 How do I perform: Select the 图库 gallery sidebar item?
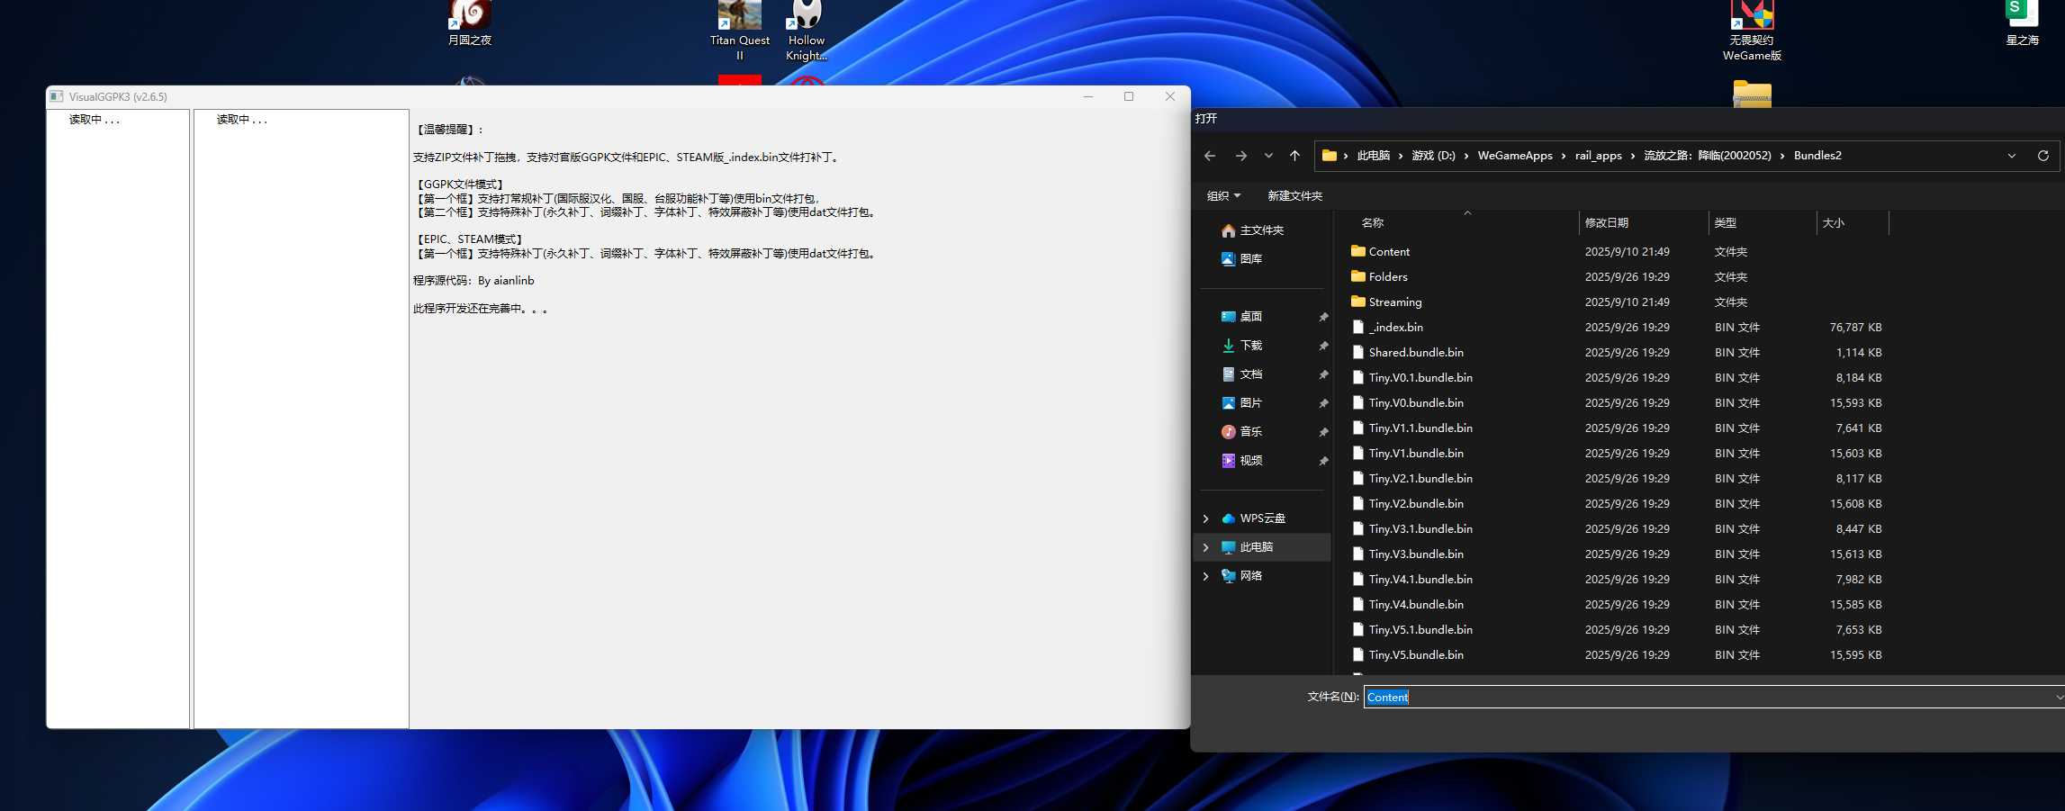point(1250,259)
